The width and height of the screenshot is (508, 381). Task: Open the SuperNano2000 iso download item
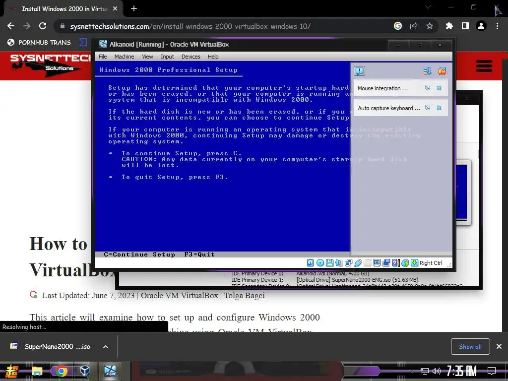click(51, 346)
